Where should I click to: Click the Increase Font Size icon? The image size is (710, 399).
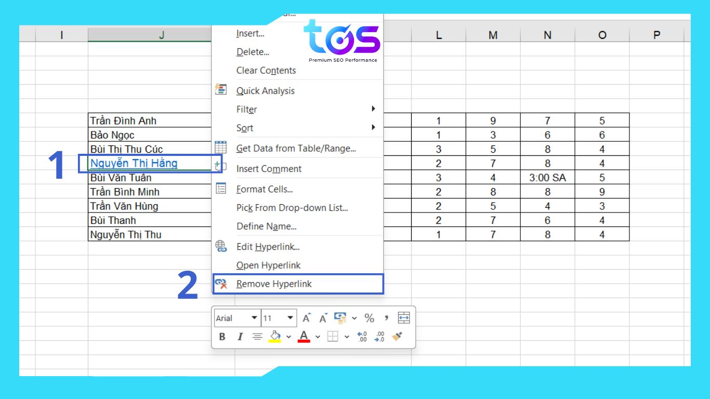pyautogui.click(x=307, y=318)
